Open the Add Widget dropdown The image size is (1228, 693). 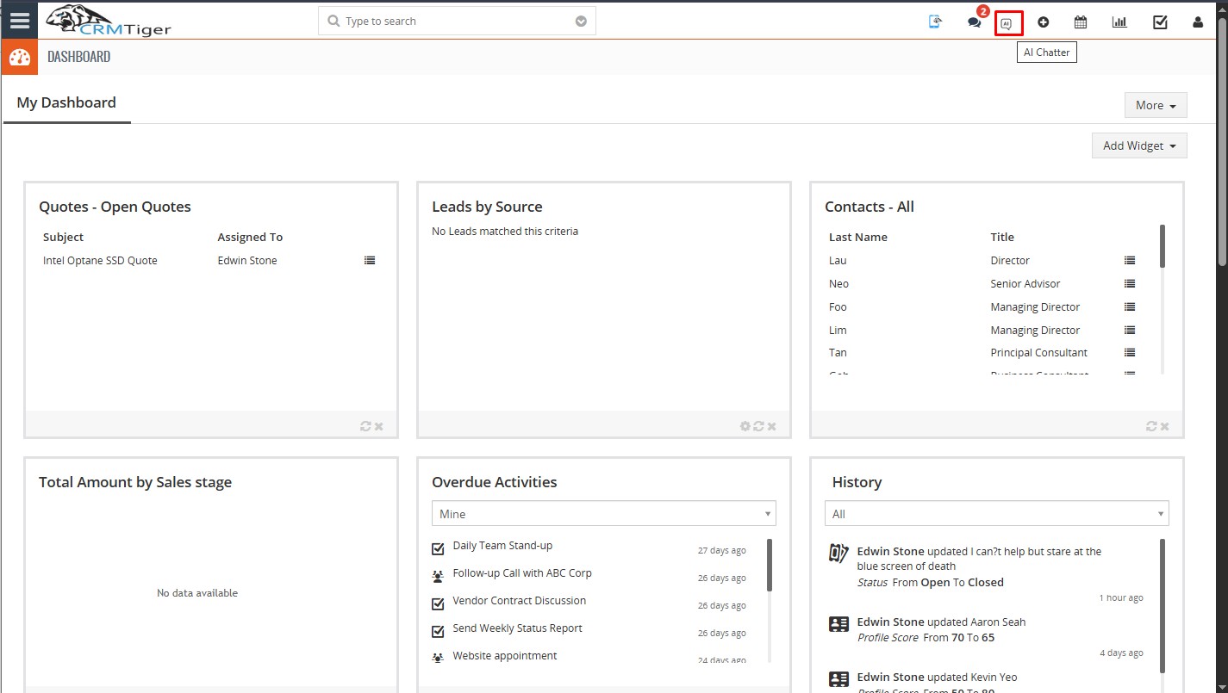click(x=1139, y=145)
